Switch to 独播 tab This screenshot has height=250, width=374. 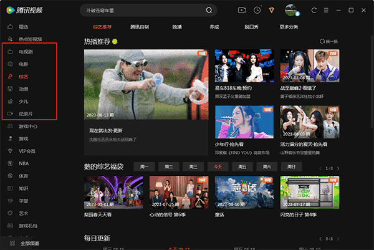177,27
